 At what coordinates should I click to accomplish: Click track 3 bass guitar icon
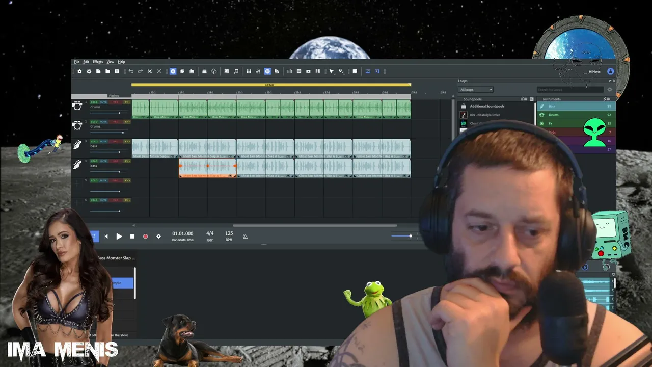pos(77,145)
